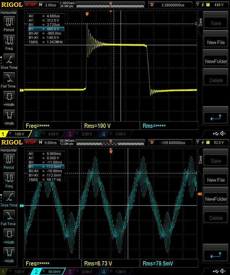Select Fall Time icon in 2.00us capture
This screenshot has height=275, width=230.
(x=9, y=78)
